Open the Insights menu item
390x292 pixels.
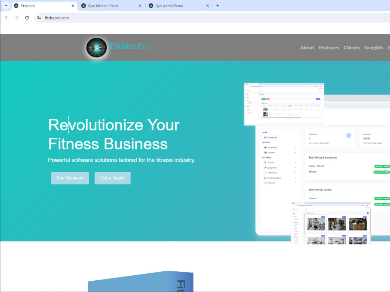point(374,47)
